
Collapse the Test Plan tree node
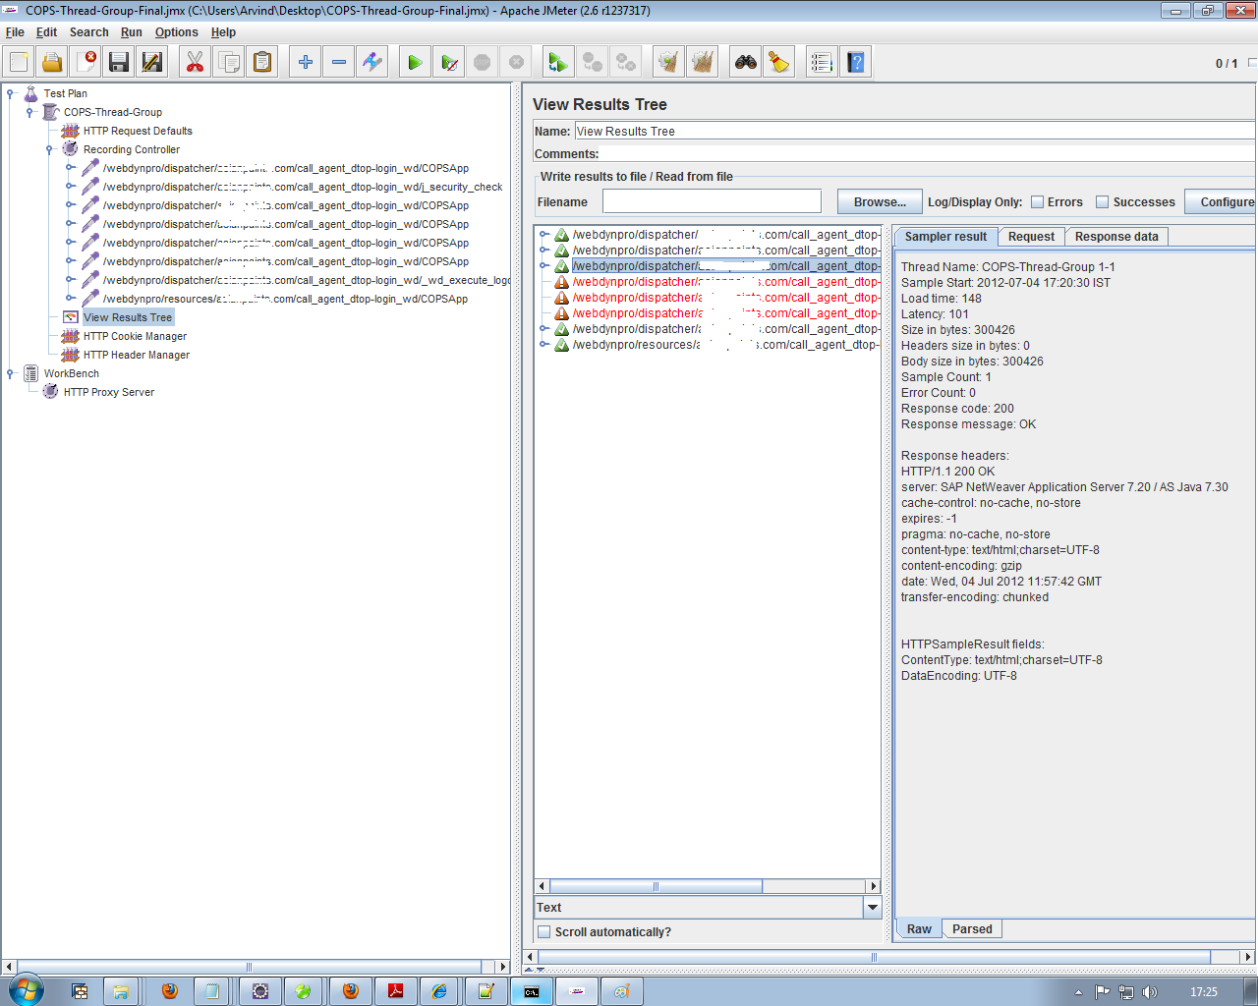(11, 93)
